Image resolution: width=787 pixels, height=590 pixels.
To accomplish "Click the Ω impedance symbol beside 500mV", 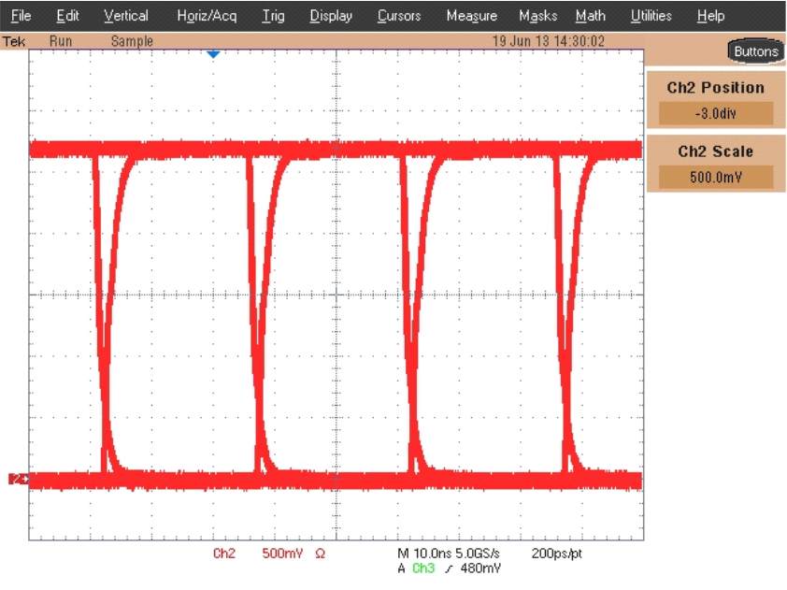I will [x=319, y=554].
